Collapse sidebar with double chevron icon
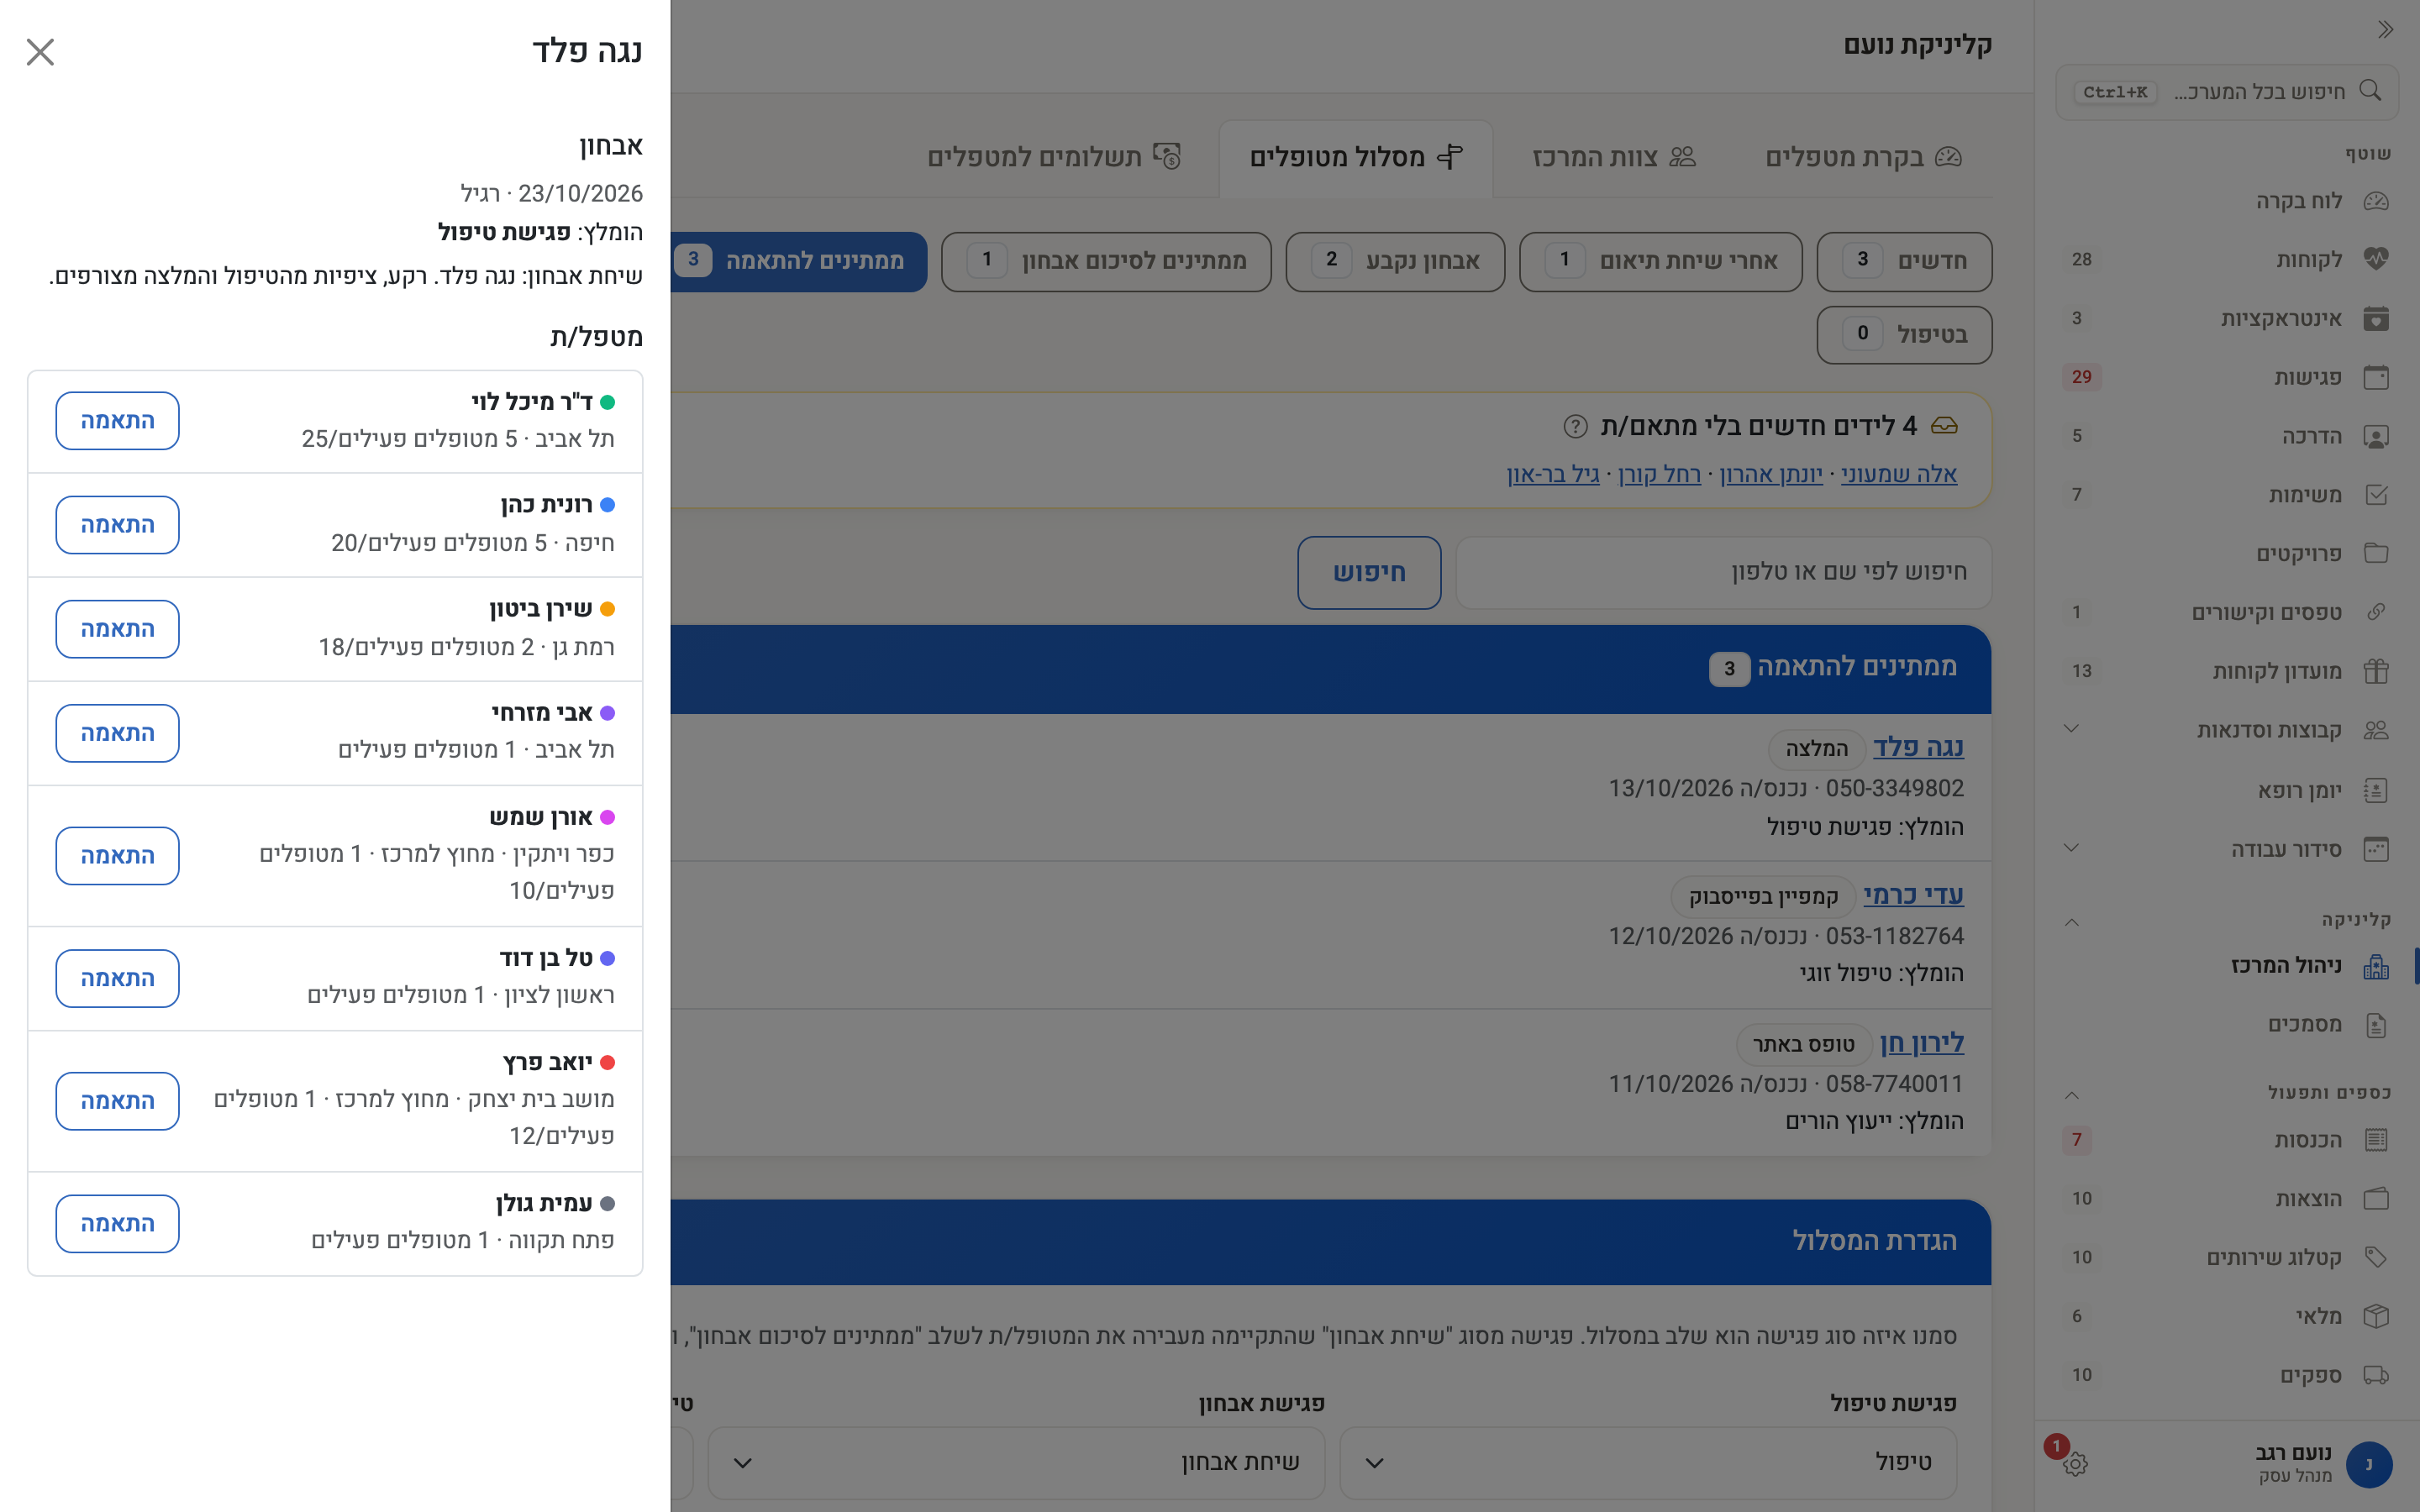Image resolution: width=2420 pixels, height=1512 pixels. tap(2385, 30)
